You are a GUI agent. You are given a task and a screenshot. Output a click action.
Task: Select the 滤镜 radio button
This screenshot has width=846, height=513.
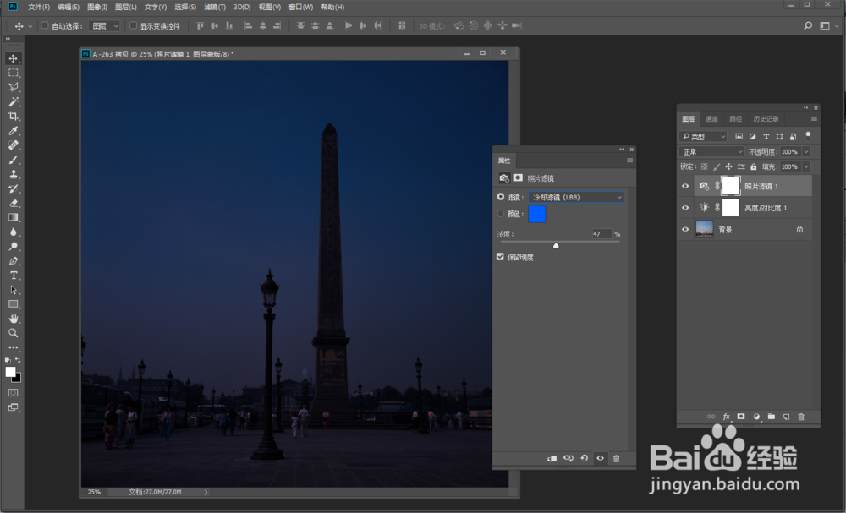[x=501, y=197]
